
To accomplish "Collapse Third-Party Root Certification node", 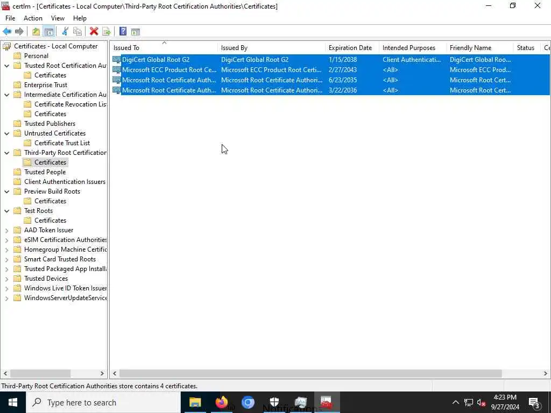I will coord(6,153).
